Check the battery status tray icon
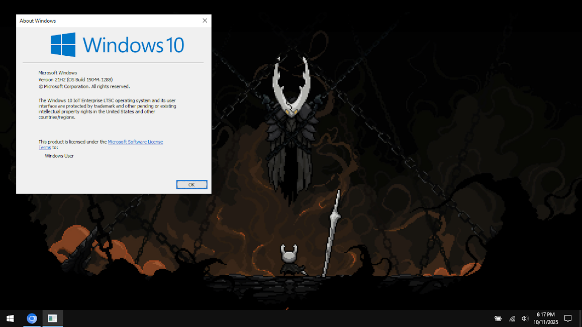This screenshot has height=327, width=582. [498, 318]
